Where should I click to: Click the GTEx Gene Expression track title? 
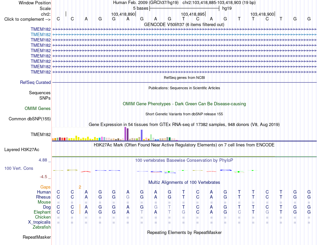coord(184,125)
